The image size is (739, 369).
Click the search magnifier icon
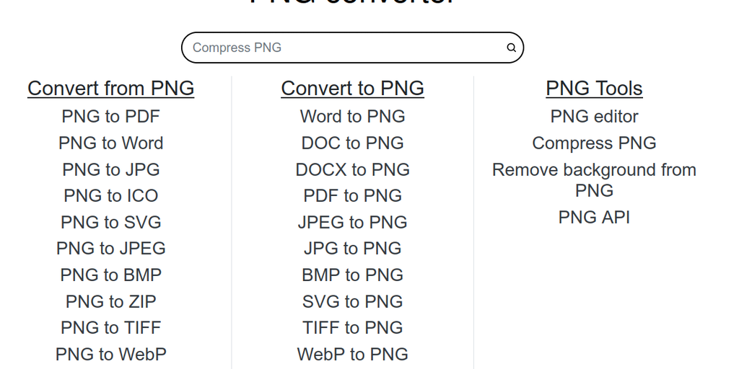point(511,48)
